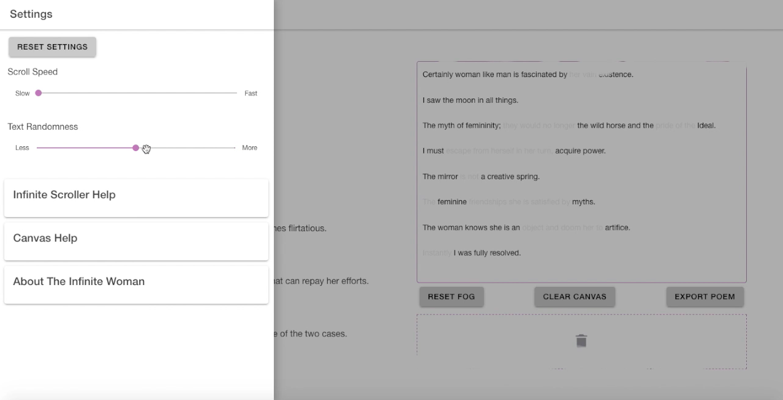Click the trash bin icon below the canvas
The height and width of the screenshot is (400, 783).
(x=581, y=341)
